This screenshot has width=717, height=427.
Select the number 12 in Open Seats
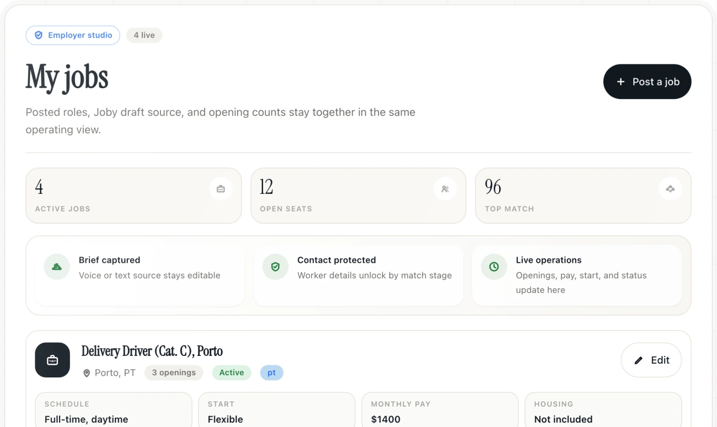266,187
